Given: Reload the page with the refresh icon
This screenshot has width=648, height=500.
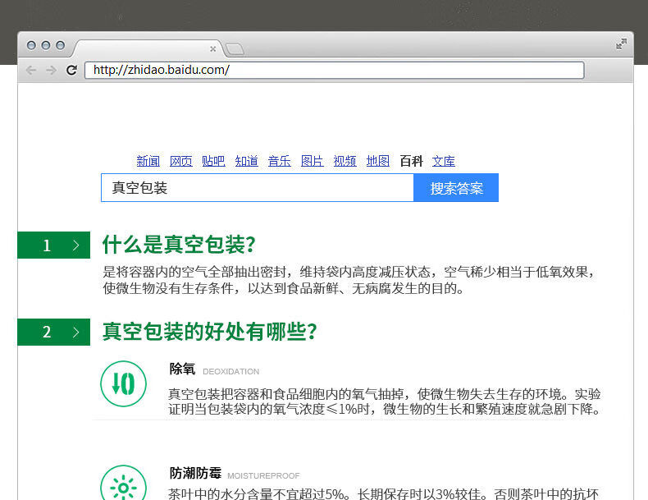Looking at the screenshot, I should [x=71, y=71].
